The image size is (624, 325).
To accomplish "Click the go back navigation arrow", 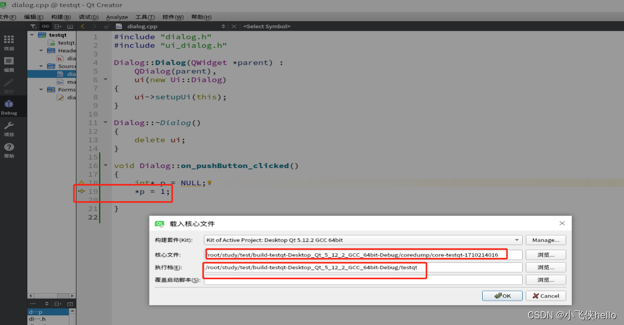I will tap(83, 26).
